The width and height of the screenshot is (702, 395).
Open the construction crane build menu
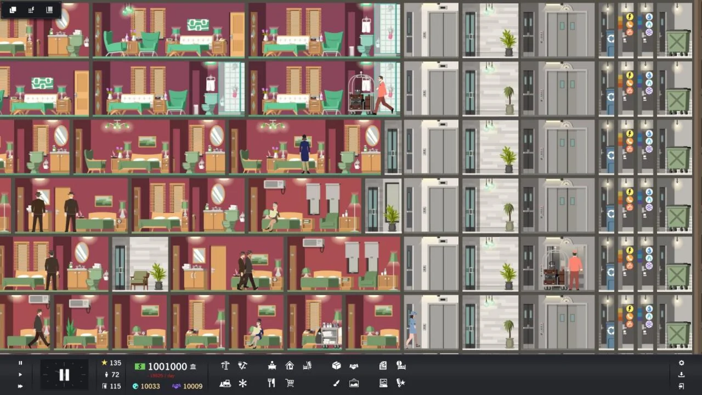pyautogui.click(x=225, y=365)
